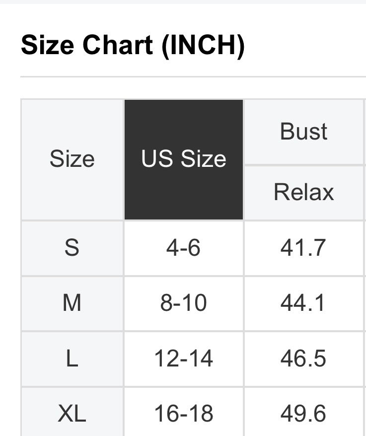Select the 8-10 US size cell
This screenshot has height=436, width=366.
[183, 303]
